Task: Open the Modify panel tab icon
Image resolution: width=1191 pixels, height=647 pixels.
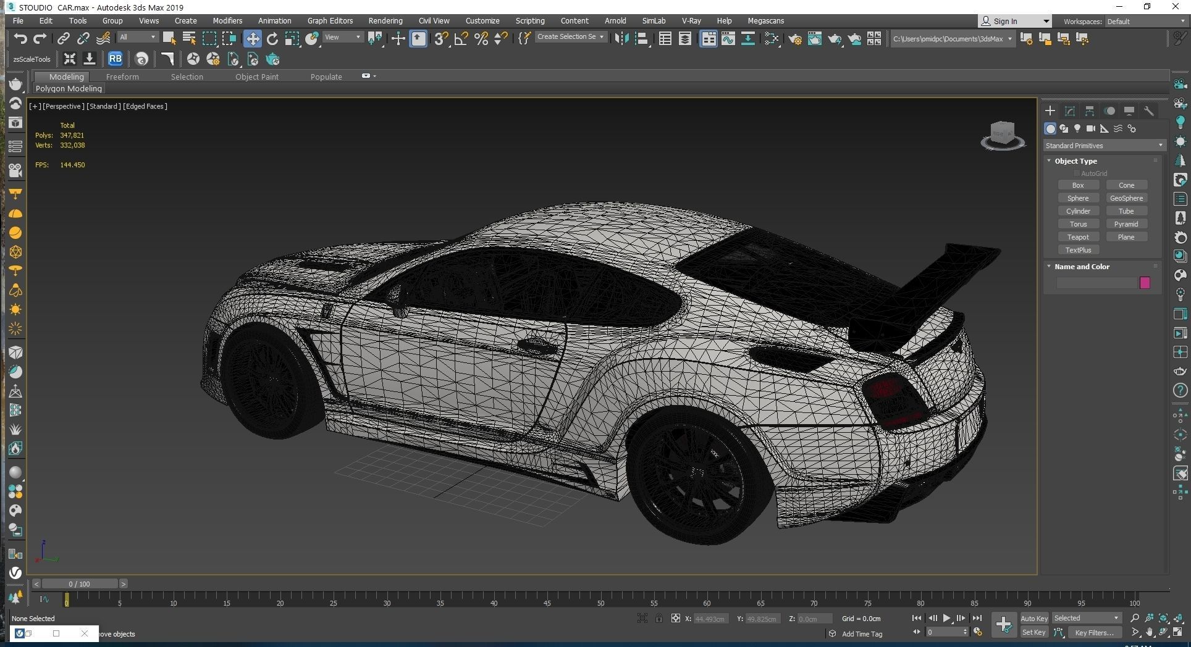Action: click(x=1069, y=111)
